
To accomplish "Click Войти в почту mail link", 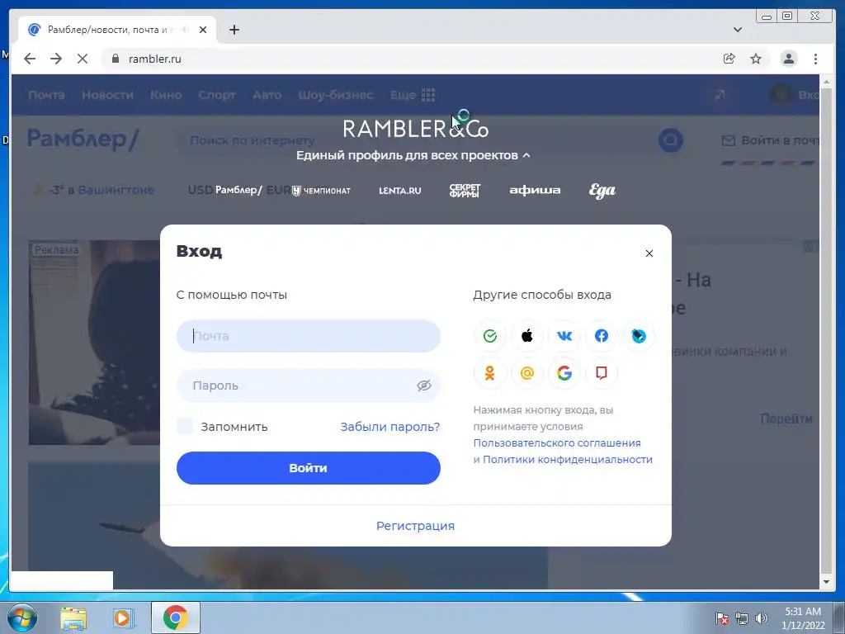I will tap(771, 140).
